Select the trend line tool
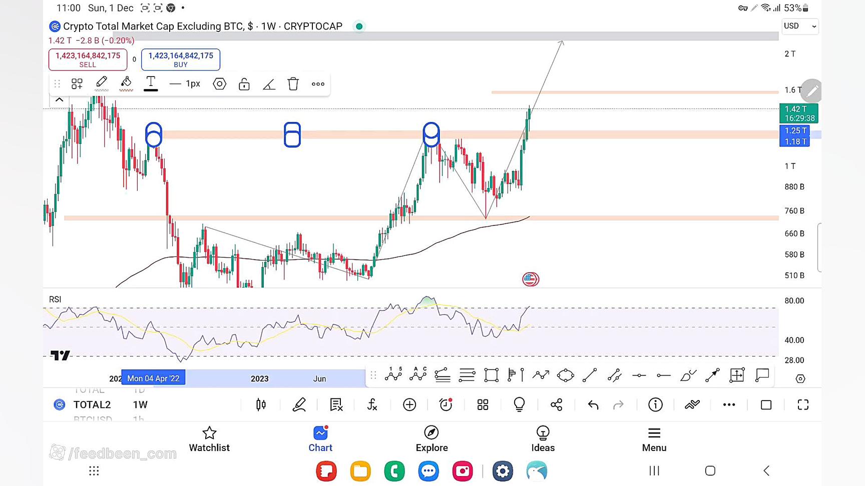The width and height of the screenshot is (865, 486). pos(590,375)
